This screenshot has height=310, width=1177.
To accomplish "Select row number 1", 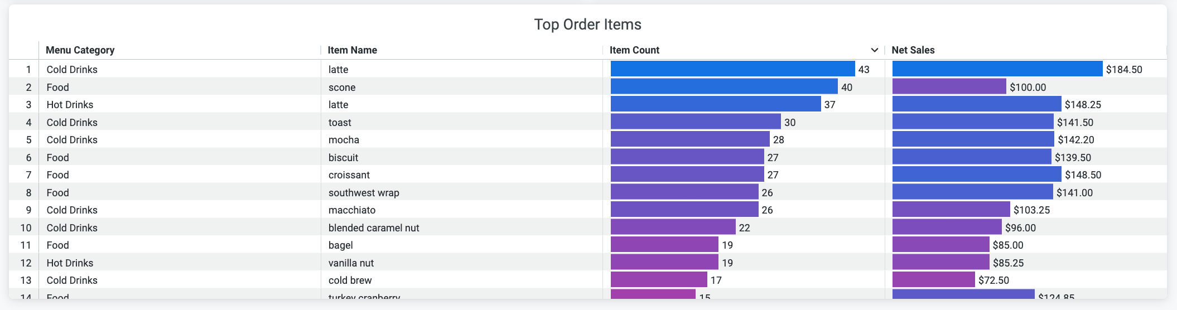I will click(28, 70).
